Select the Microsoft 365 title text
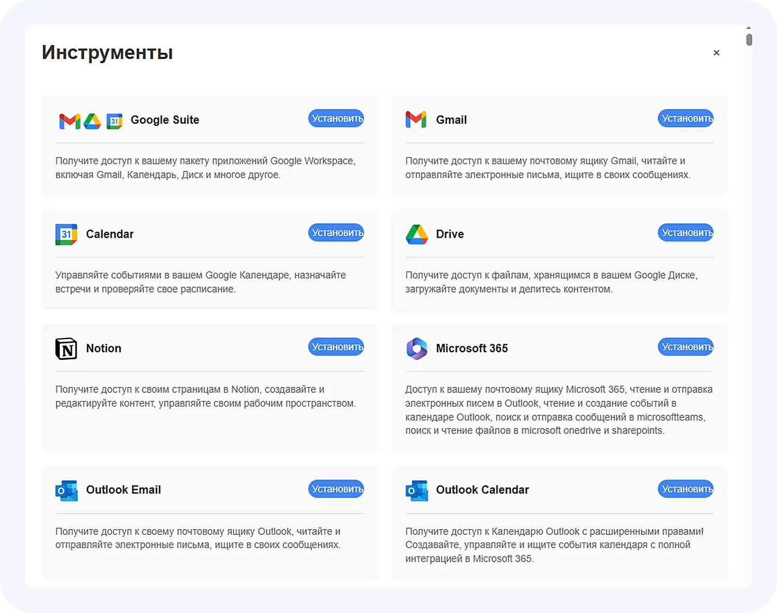This screenshot has height=613, width=777. point(472,348)
